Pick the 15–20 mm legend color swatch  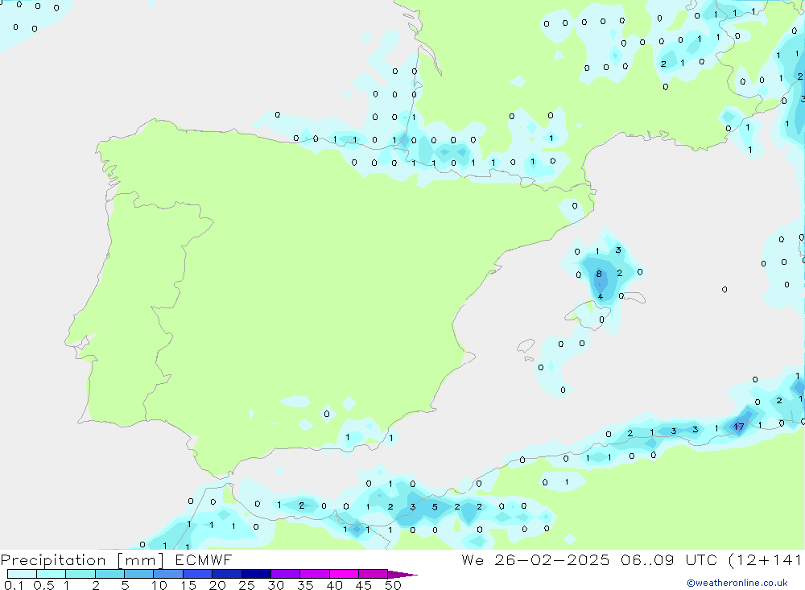pyautogui.click(x=198, y=574)
